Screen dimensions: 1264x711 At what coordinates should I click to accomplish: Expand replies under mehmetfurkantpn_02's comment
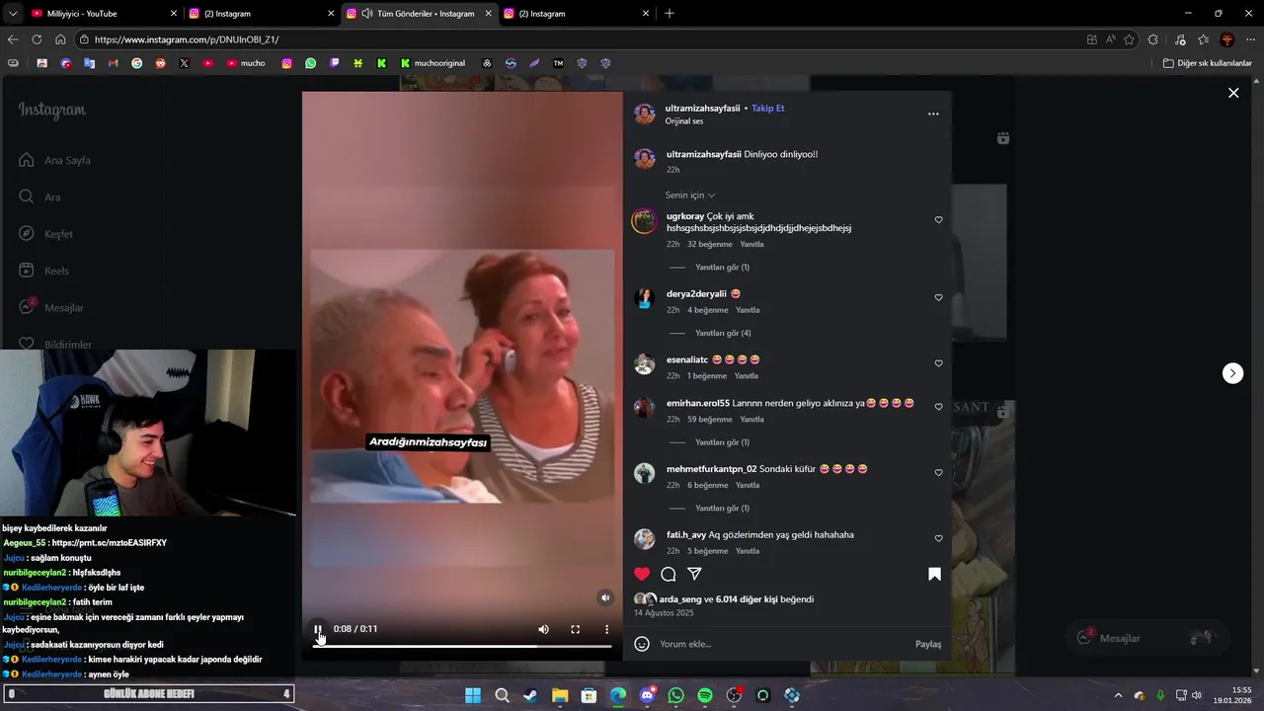tap(722, 509)
